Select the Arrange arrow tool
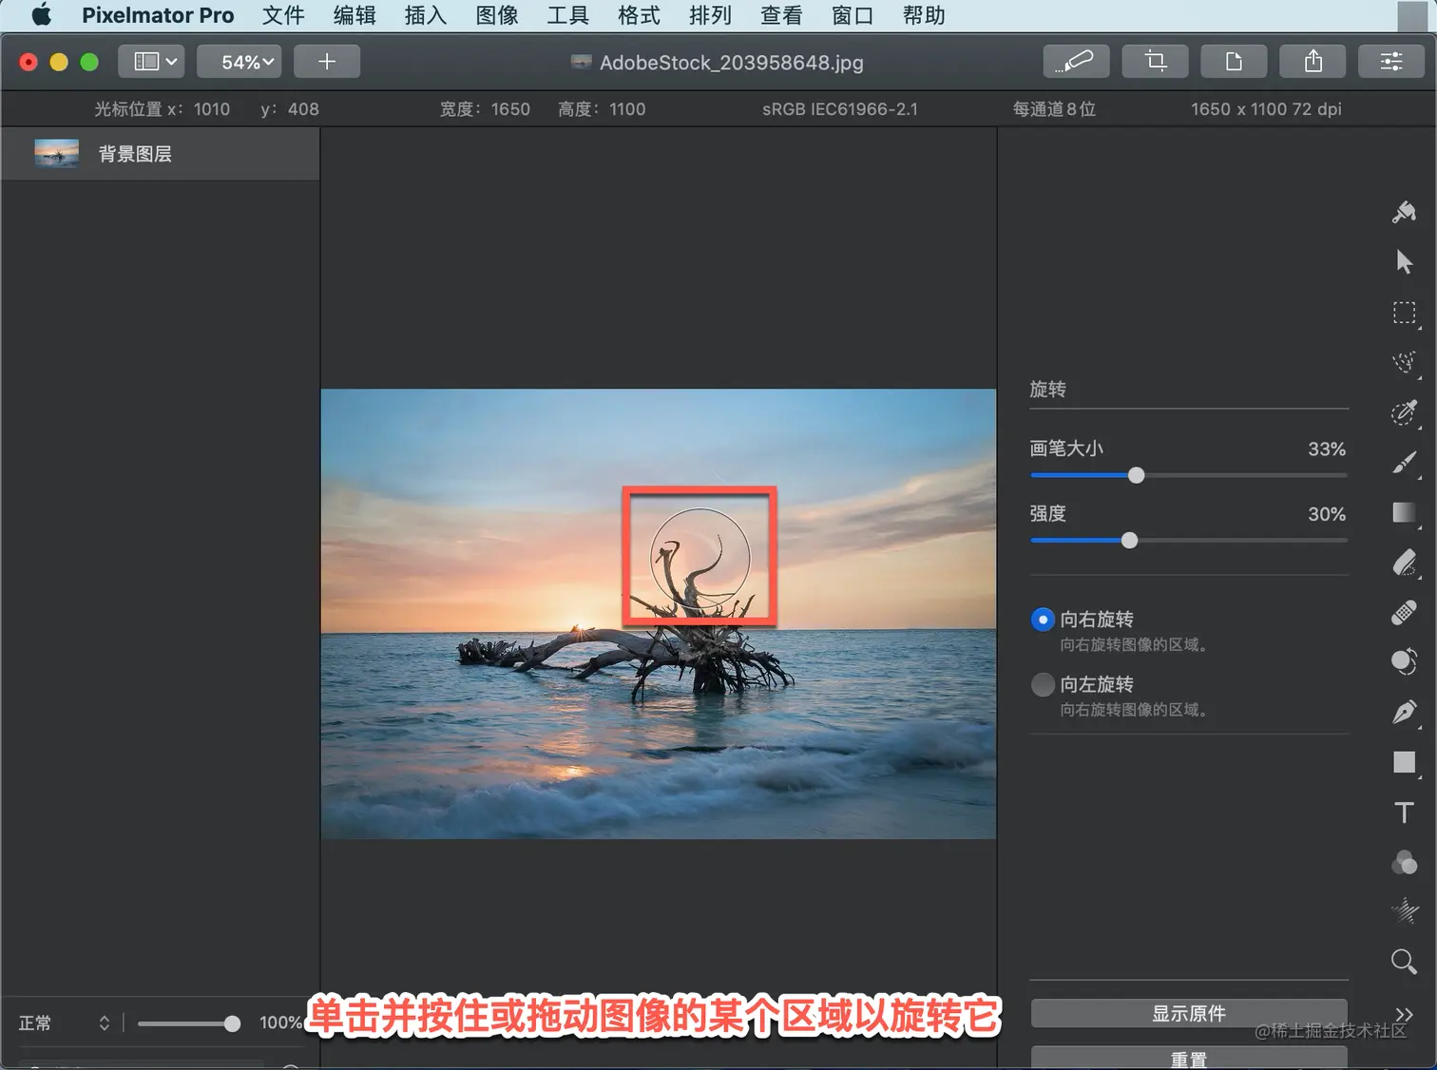 1404,261
